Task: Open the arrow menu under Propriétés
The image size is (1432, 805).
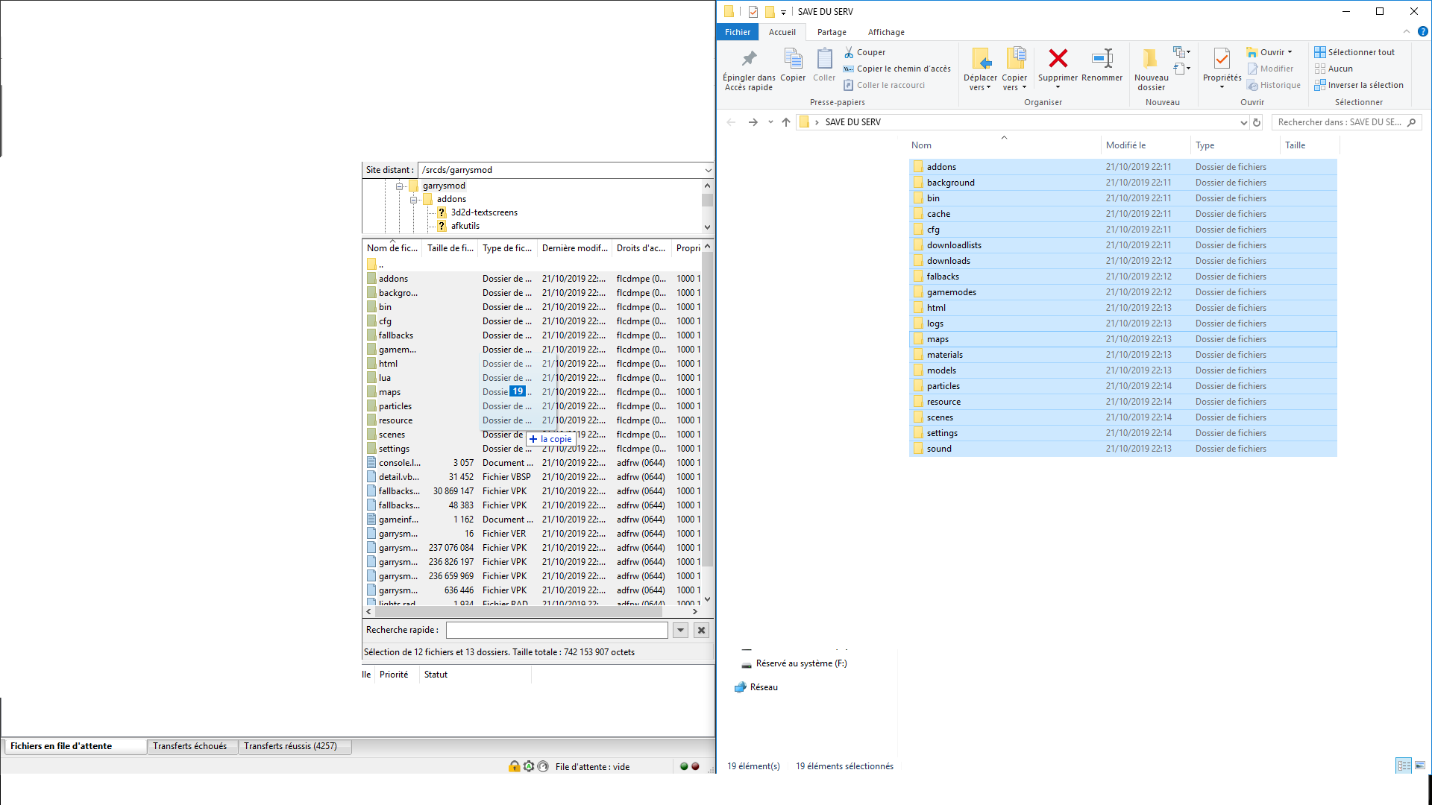Action: tap(1222, 87)
